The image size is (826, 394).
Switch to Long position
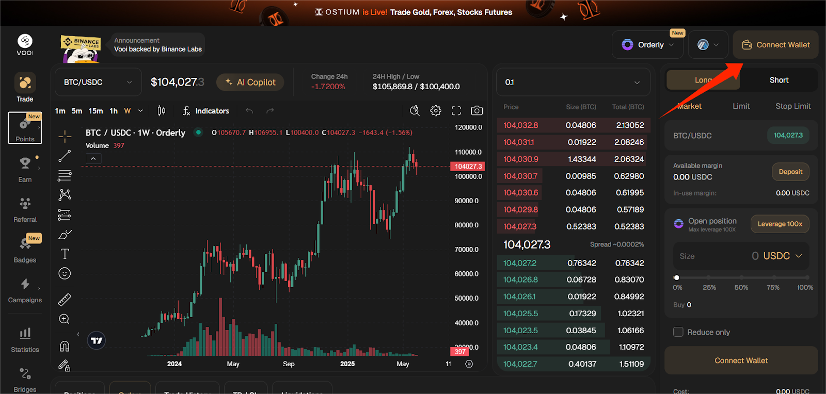point(703,80)
